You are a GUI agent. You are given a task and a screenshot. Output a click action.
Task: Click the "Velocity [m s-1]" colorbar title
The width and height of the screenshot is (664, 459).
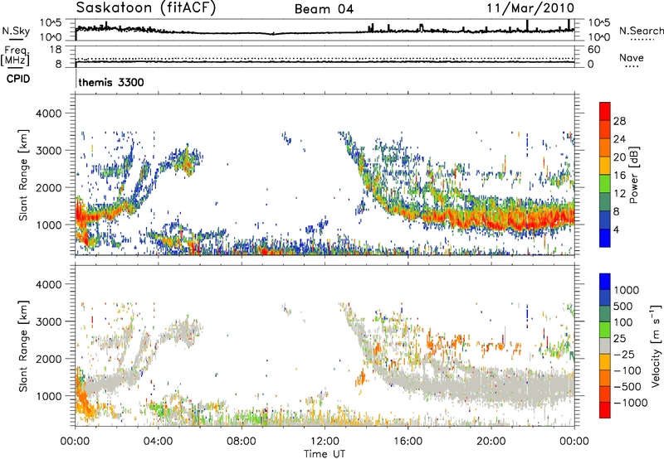click(656, 345)
